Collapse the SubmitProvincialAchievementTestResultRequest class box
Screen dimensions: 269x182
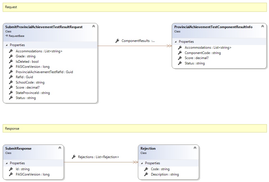pos(94,26)
